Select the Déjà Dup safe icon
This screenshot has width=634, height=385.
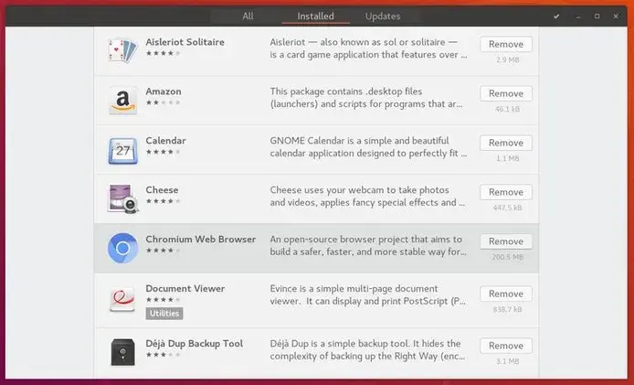123,352
